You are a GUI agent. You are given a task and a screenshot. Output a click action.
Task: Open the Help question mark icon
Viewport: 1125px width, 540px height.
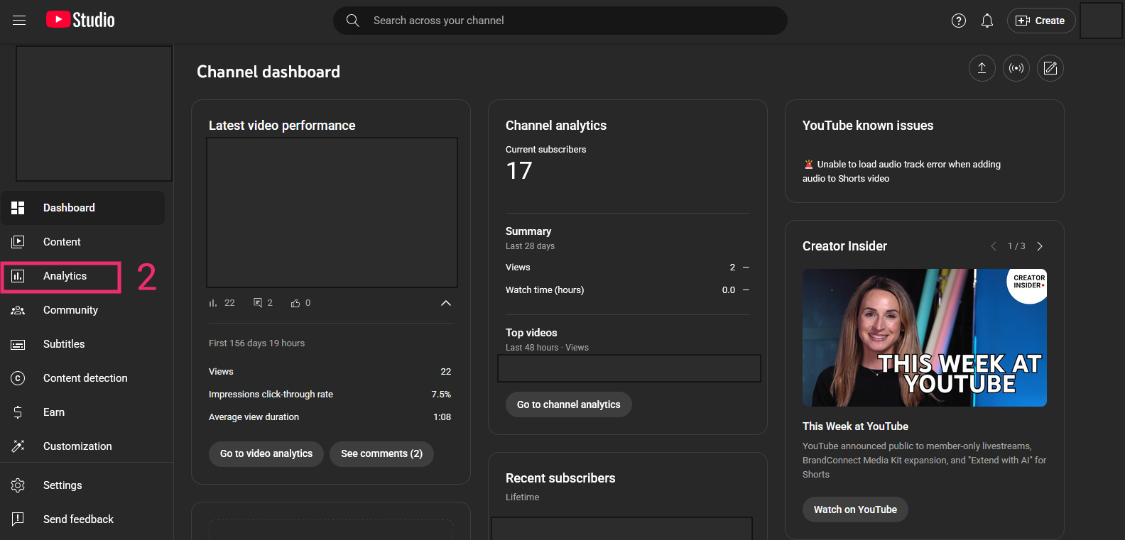point(958,21)
